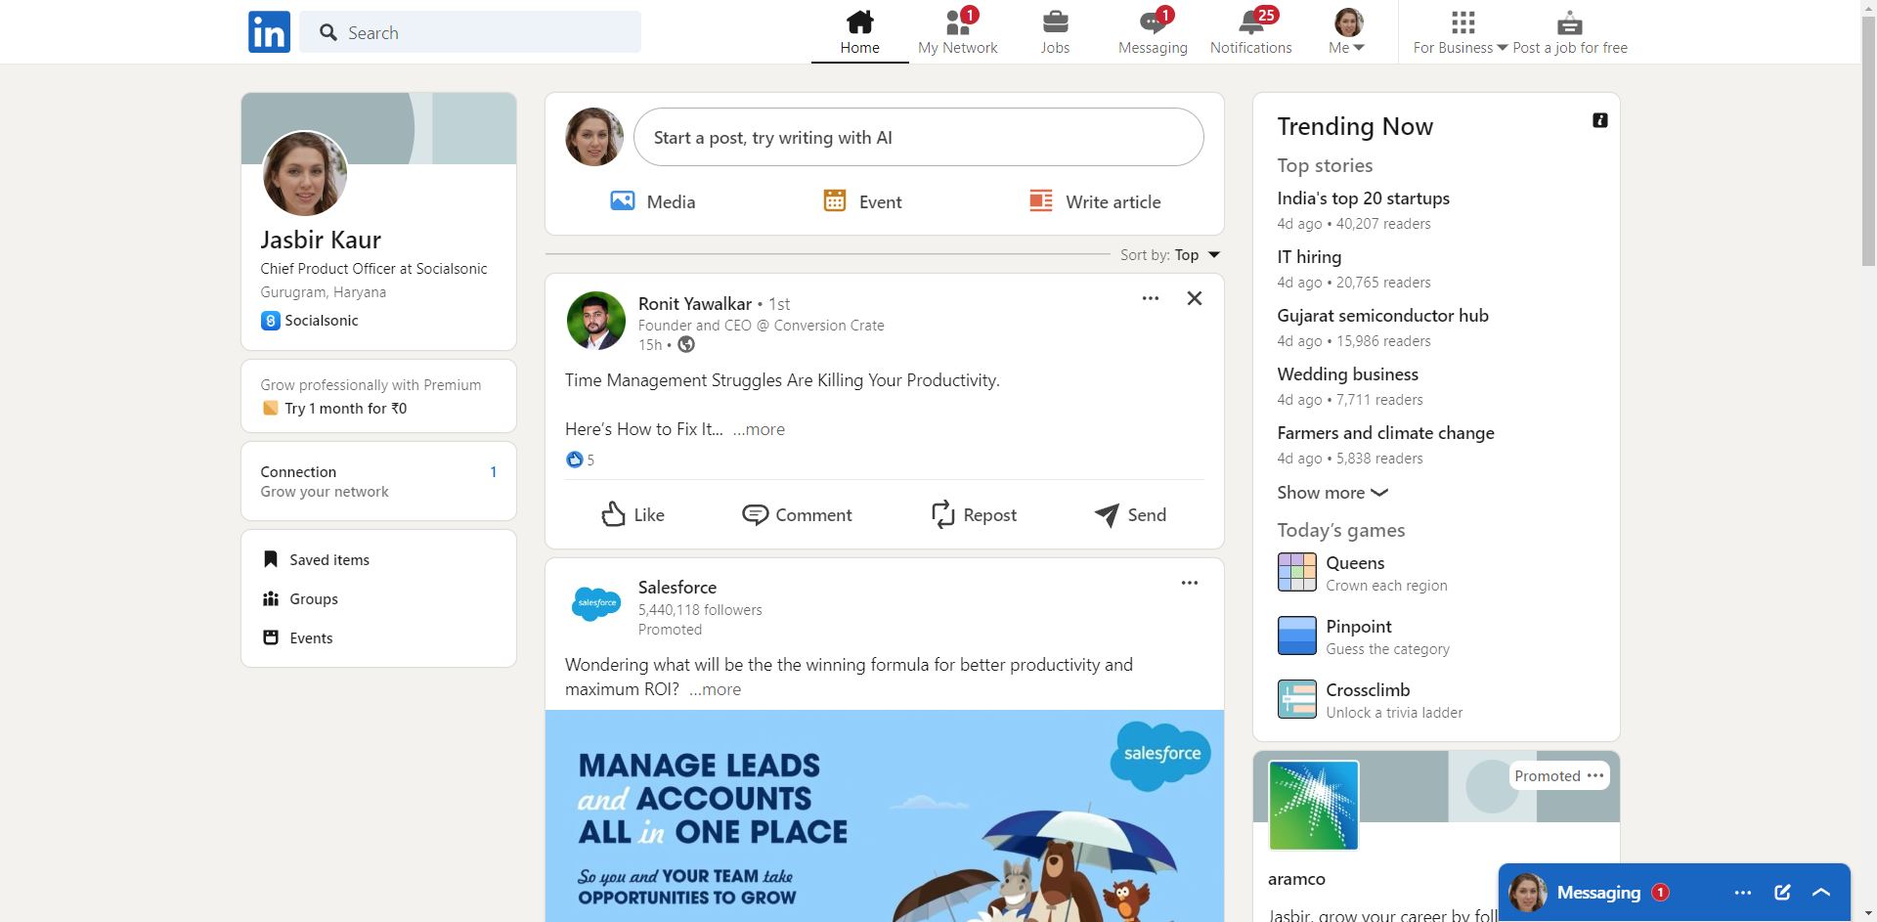Open Gujarat semiconductor hub story
Screen dimensions: 1877x922
1382,316
